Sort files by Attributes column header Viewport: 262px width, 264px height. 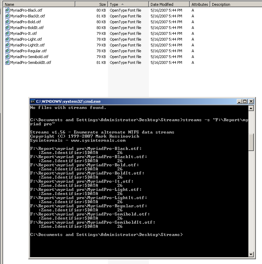200,4
